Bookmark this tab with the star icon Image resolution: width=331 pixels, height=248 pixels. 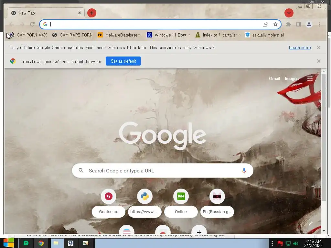275,24
